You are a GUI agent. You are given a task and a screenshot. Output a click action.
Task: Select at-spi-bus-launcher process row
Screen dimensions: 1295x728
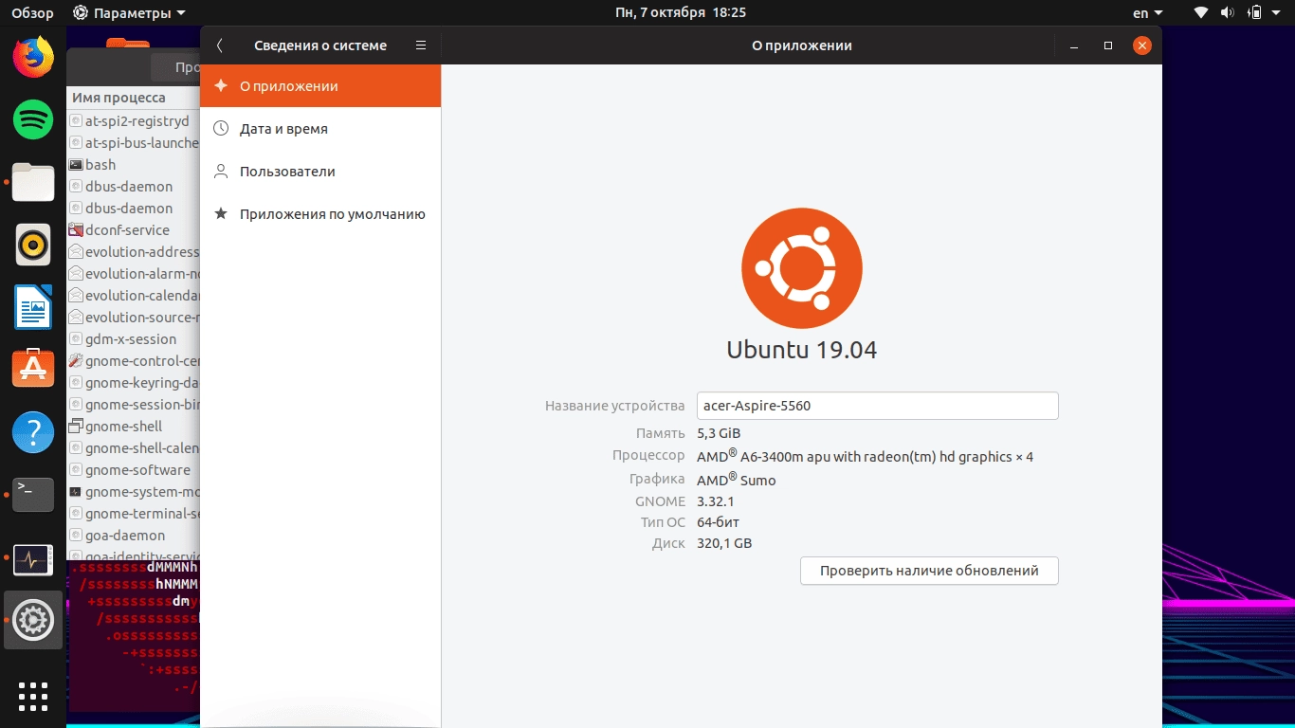point(134,143)
